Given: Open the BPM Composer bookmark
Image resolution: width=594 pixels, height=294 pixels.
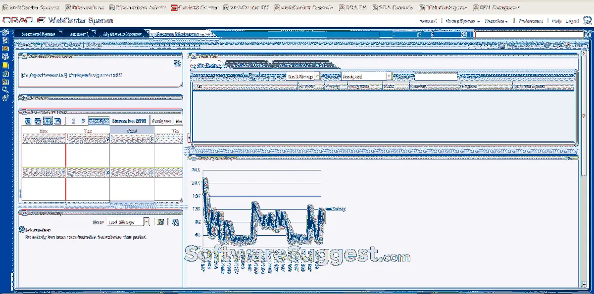Looking at the screenshot, I should [x=496, y=8].
